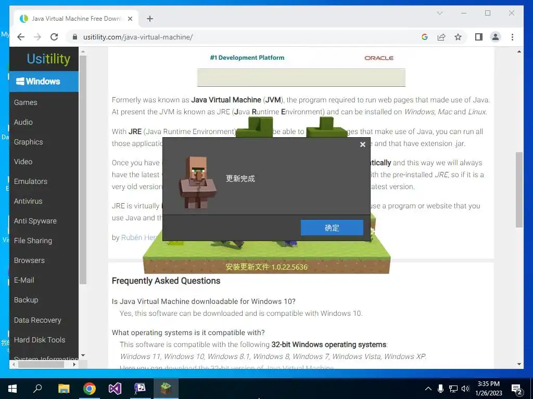Open the Chrome side panel icon

[x=479, y=37]
